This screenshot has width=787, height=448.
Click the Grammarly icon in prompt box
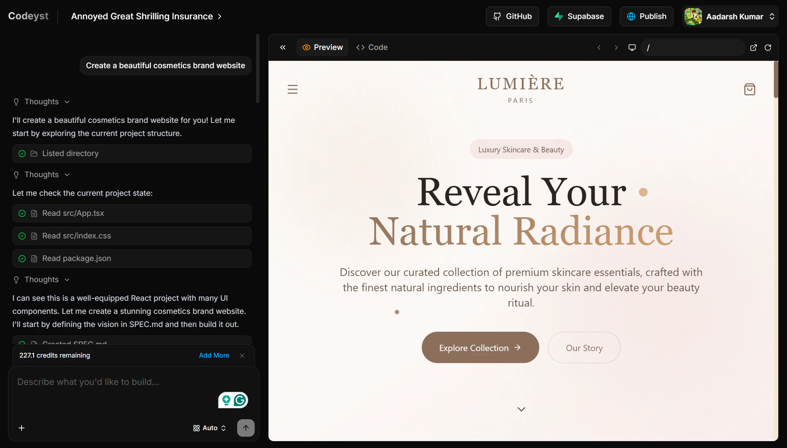pyautogui.click(x=240, y=400)
